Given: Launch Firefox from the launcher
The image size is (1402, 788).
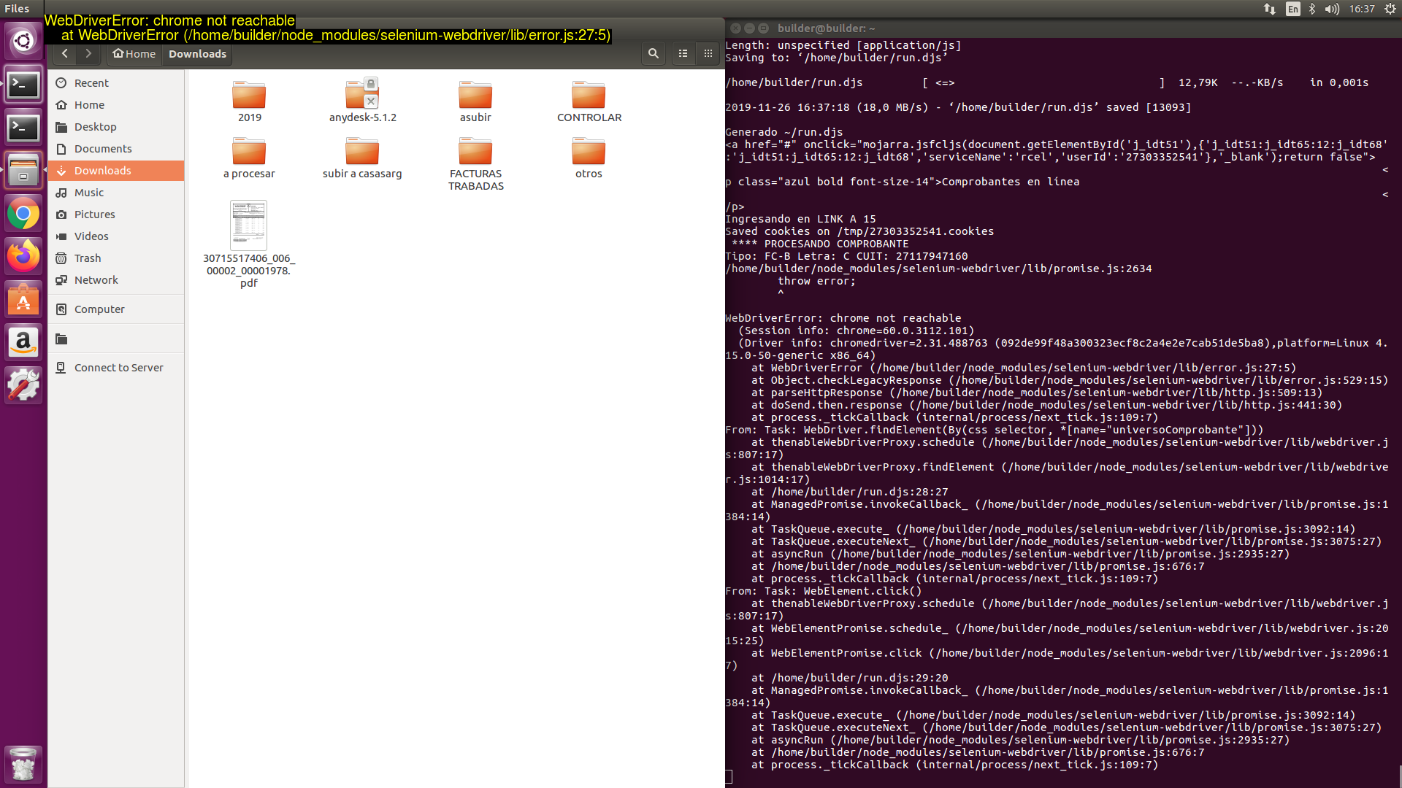Looking at the screenshot, I should point(23,256).
